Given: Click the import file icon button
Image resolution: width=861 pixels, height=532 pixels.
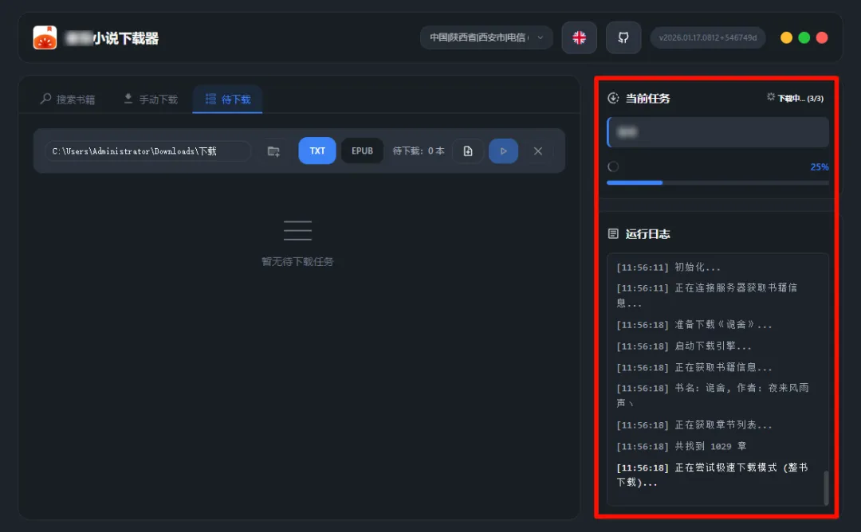Looking at the screenshot, I should pos(468,151).
